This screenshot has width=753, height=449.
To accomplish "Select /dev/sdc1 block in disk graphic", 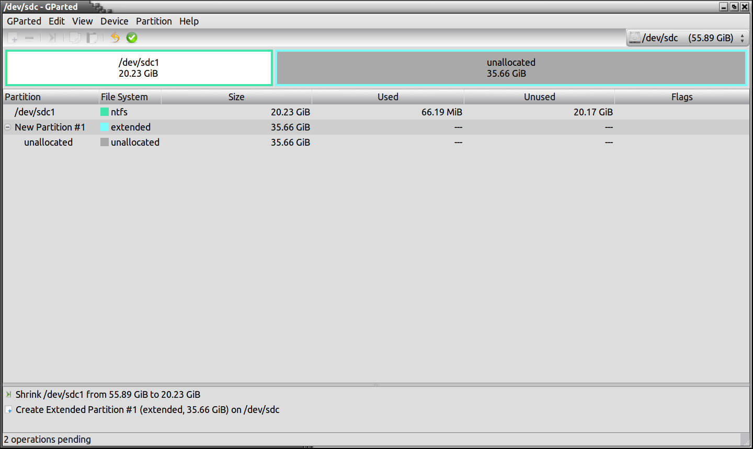I will coord(139,68).
